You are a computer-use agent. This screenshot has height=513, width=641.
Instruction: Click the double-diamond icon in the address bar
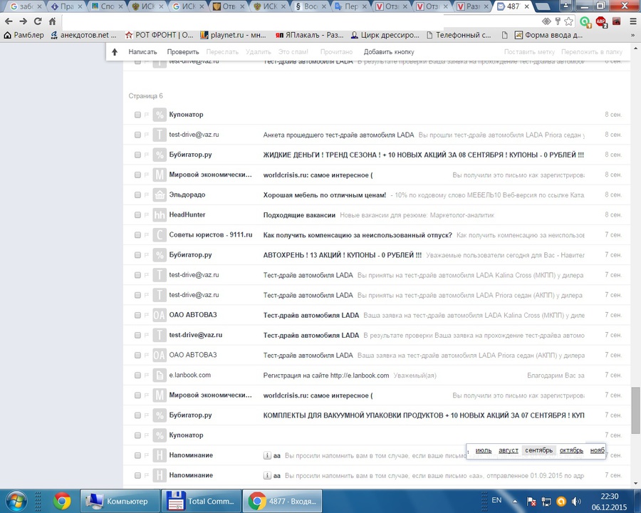click(x=546, y=21)
